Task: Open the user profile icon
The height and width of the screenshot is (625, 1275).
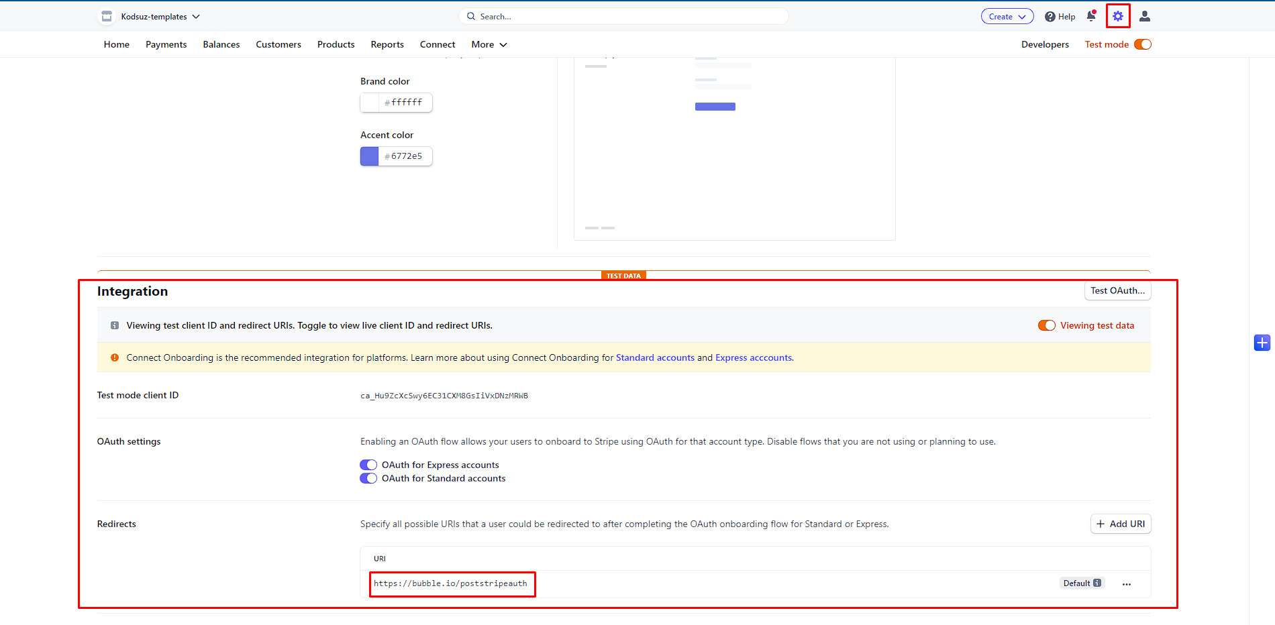Action: pyautogui.click(x=1145, y=16)
